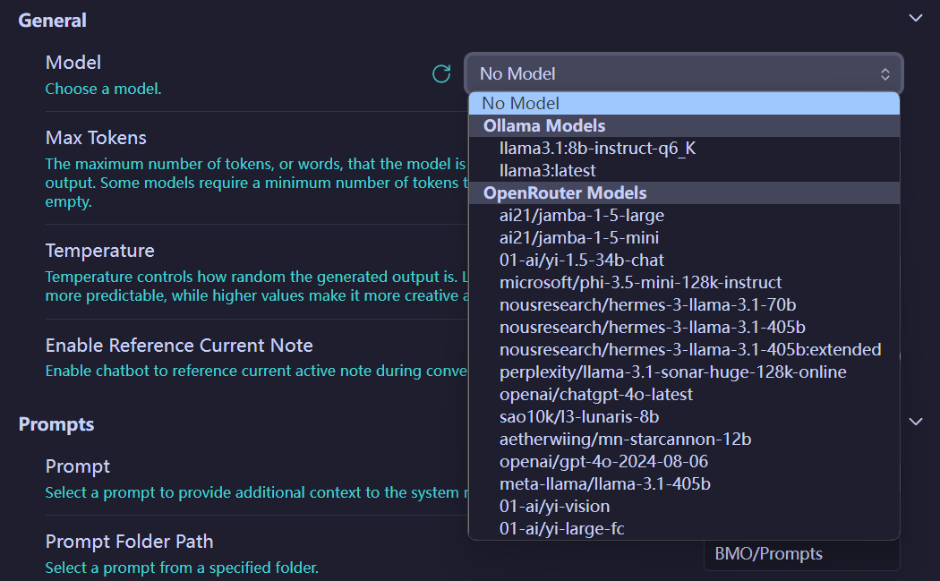940x581 pixels.
Task: Select microsoft/phi-3.5-mini-128k-instruct model
Action: click(640, 282)
